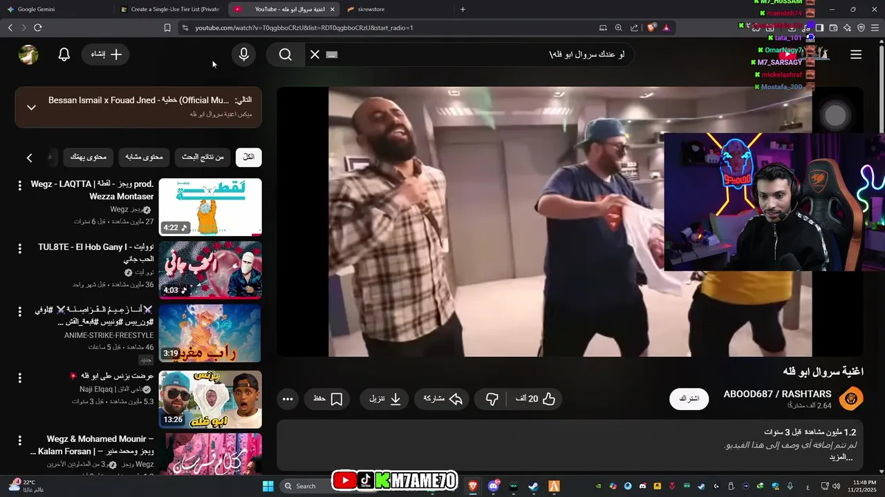Bookmark this page in address bar
The image size is (885, 497).
pos(167,28)
